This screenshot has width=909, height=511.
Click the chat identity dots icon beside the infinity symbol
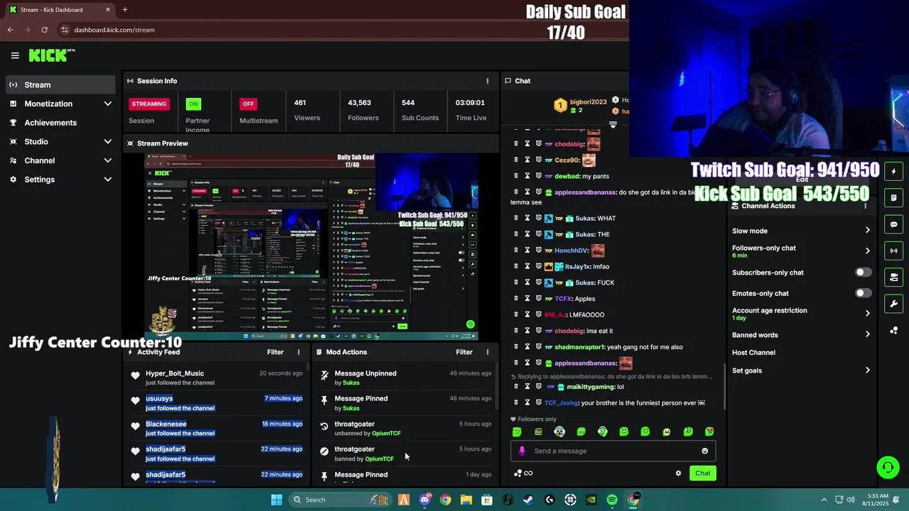tap(518, 473)
